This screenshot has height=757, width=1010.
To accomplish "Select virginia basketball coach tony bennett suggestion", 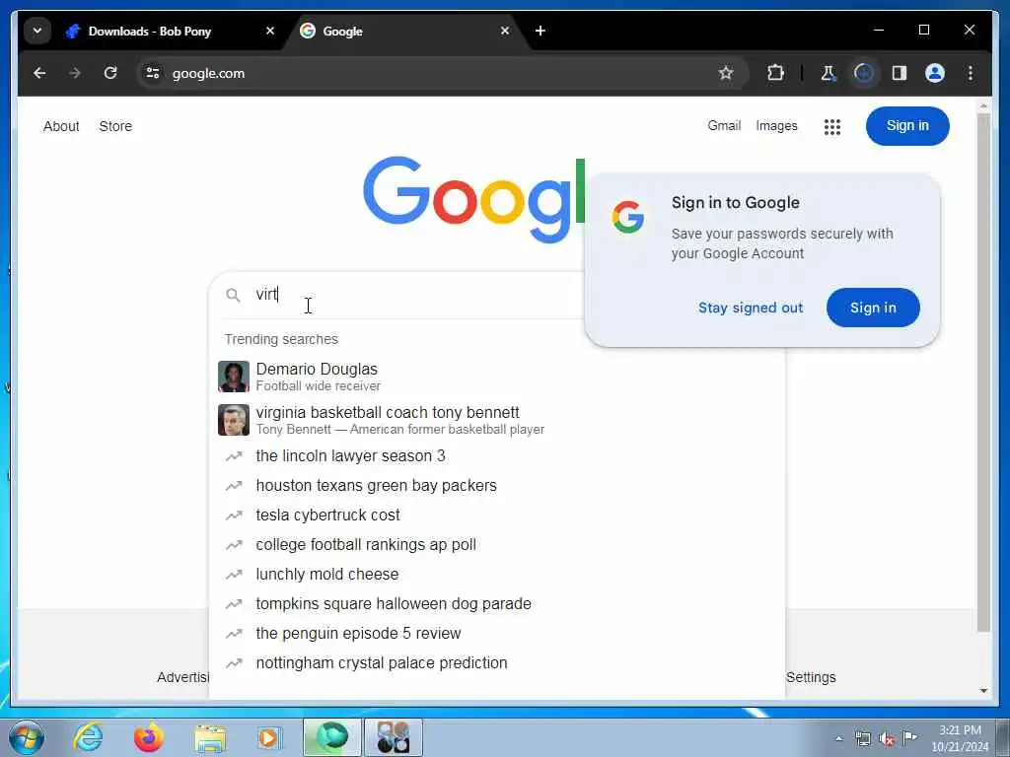I will (x=496, y=420).
